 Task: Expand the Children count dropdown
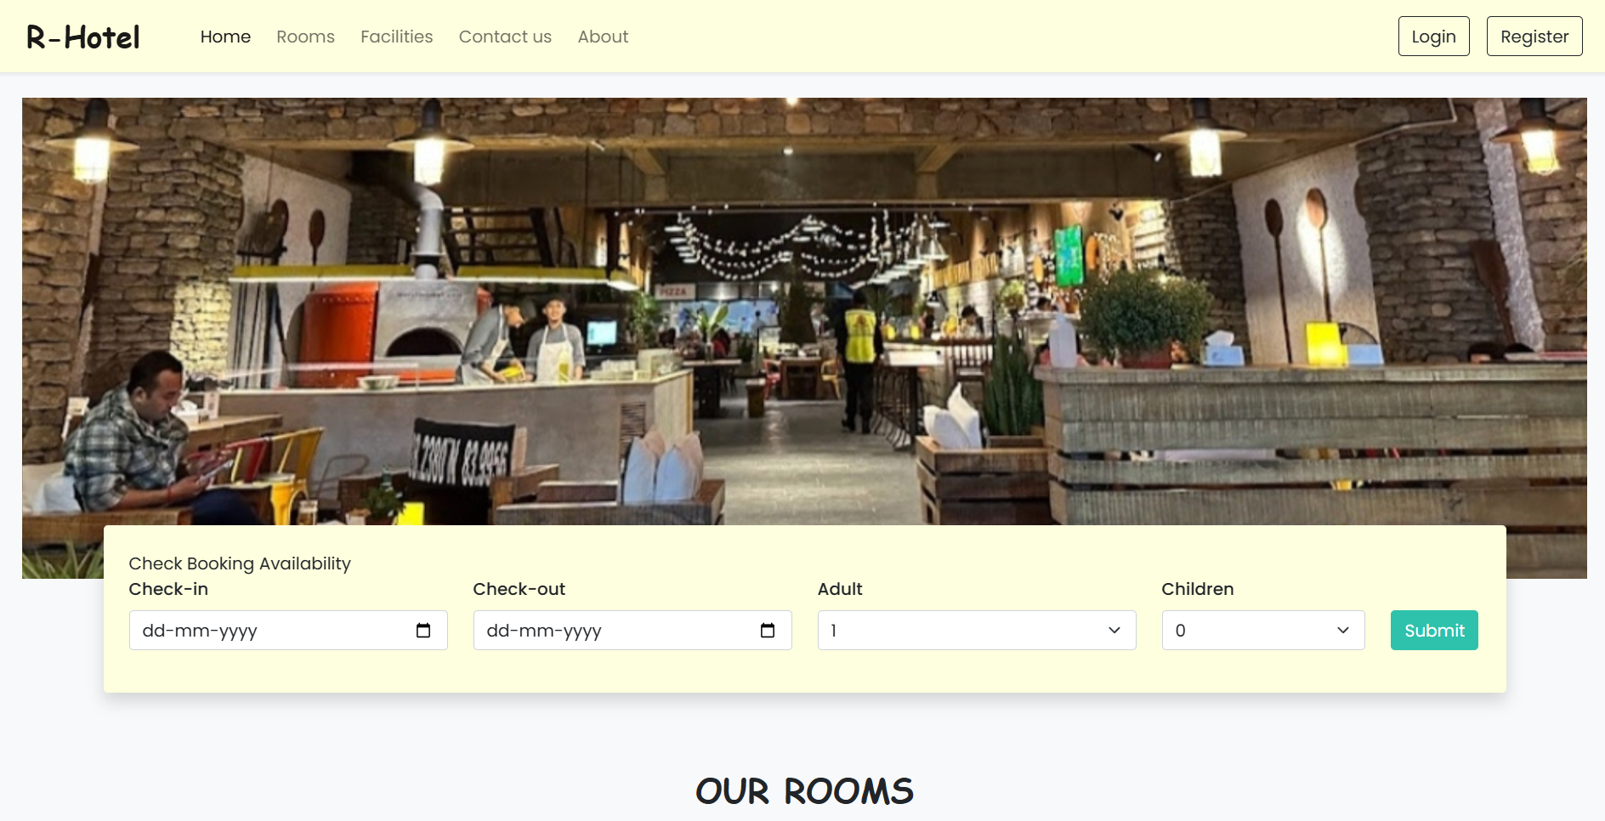pyautogui.click(x=1263, y=631)
